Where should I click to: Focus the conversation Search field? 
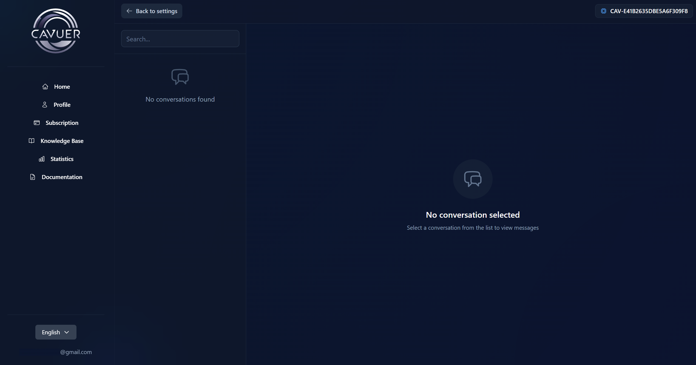[180, 39]
